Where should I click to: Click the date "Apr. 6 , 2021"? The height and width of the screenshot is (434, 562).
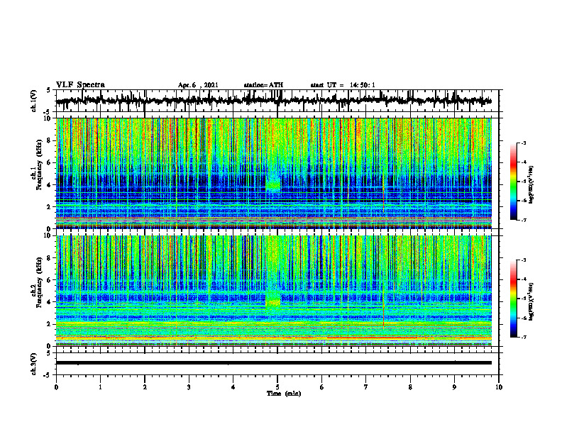198,85
